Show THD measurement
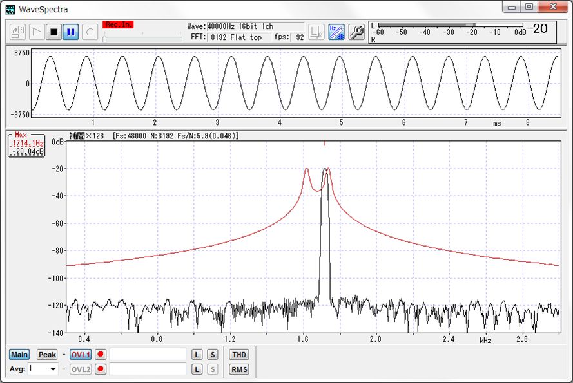The image size is (573, 383). [x=239, y=355]
